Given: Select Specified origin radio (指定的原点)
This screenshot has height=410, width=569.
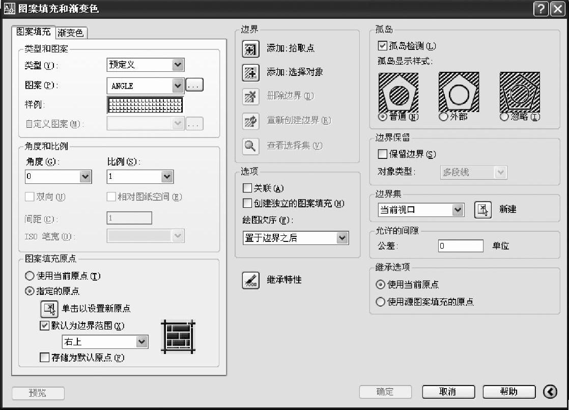Looking at the screenshot, I should [30, 291].
